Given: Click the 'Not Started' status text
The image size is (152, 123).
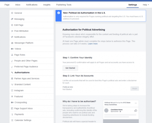Looking at the screenshot, I should click(x=67, y=89).
